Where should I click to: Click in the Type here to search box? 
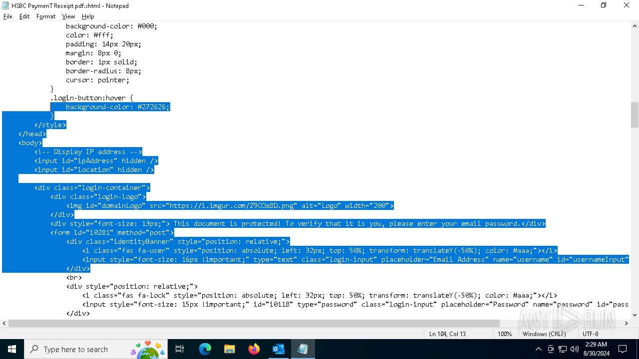[x=95, y=349]
